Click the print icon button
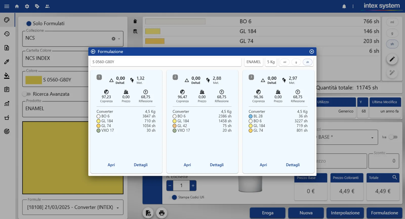 161,213
